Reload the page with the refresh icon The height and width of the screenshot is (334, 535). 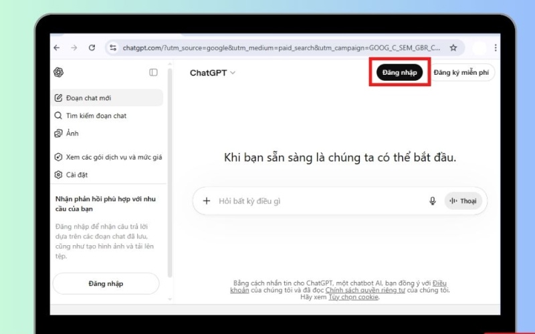pyautogui.click(x=92, y=47)
